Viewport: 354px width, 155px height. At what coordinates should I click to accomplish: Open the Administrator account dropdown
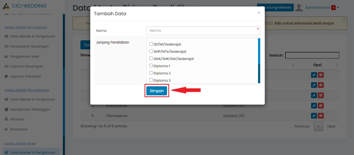tap(322, 8)
